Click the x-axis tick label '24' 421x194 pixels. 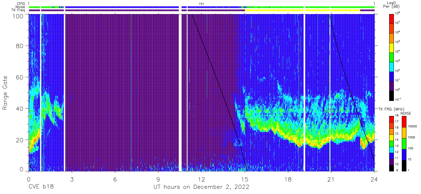pos(374,179)
